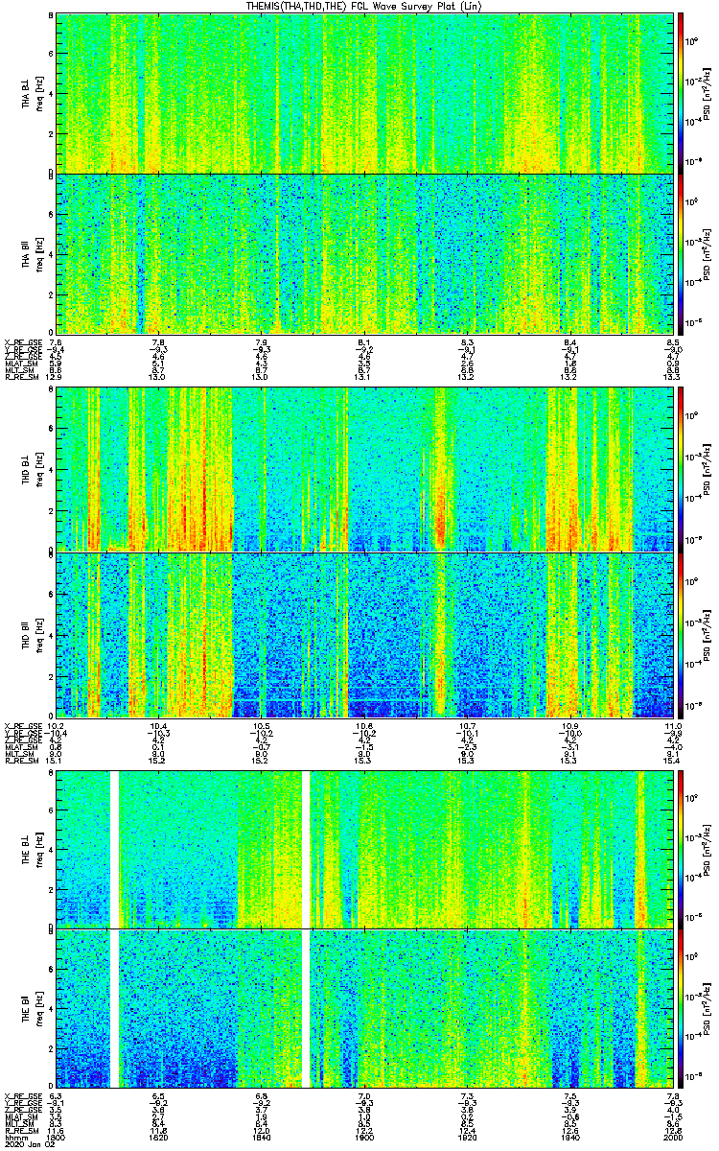Click the 'THA B⊥ freq [Hz]' axis label

[33, 93]
